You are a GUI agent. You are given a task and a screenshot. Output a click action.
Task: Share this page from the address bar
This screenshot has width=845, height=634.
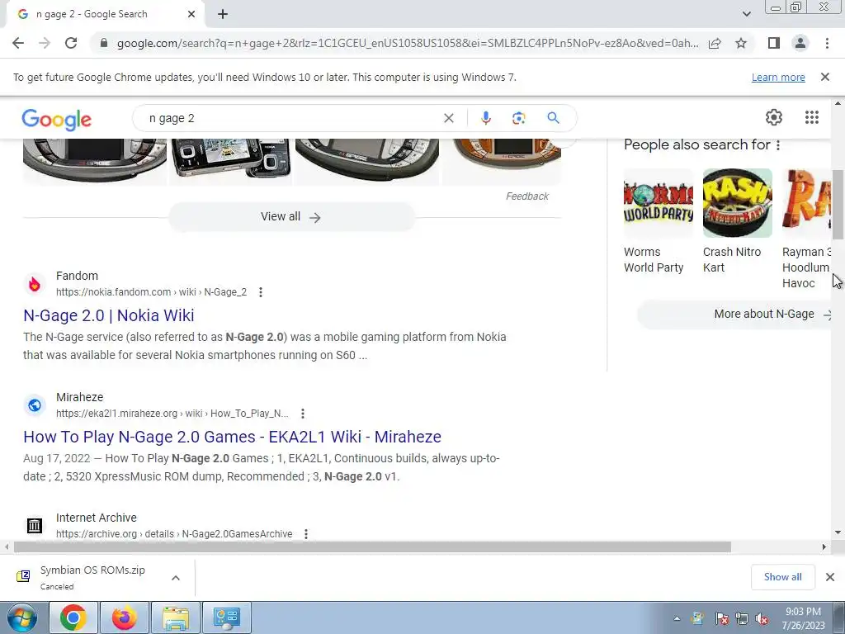[x=715, y=43]
